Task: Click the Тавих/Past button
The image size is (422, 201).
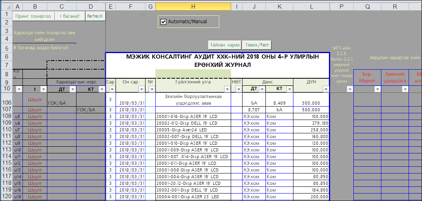Action: coord(257,45)
